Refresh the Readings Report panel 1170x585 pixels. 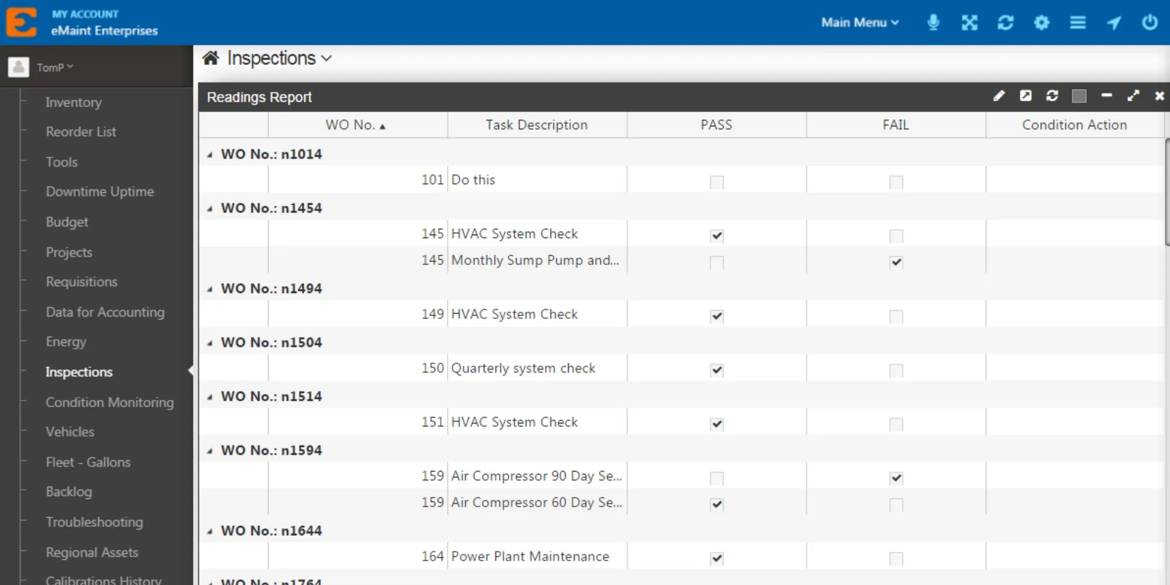coord(1052,96)
